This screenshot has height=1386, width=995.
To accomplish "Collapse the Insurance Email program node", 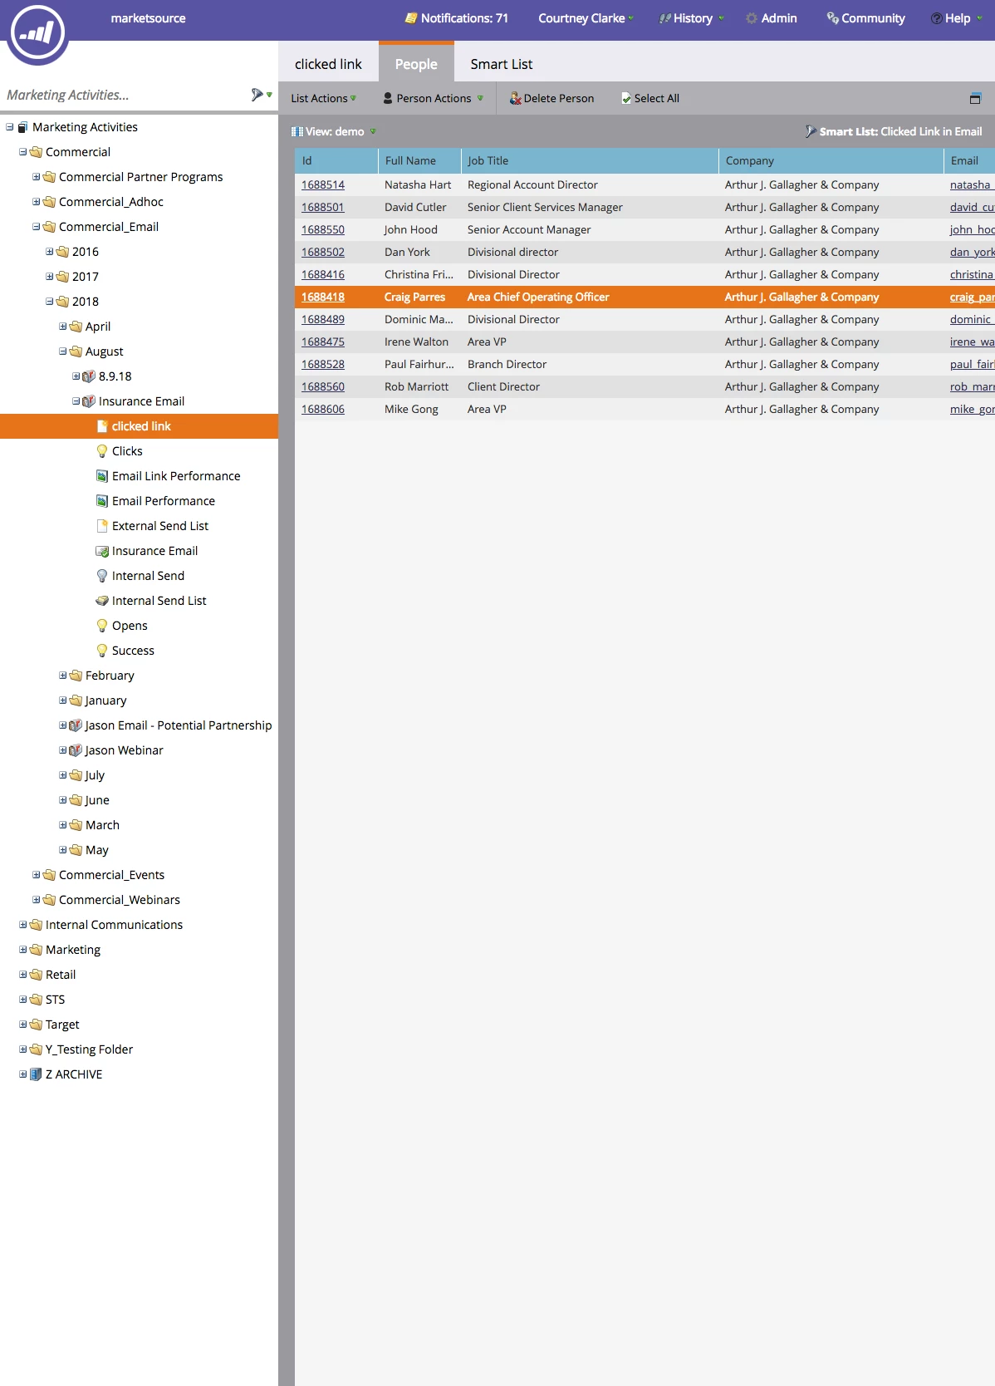I will (x=76, y=401).
